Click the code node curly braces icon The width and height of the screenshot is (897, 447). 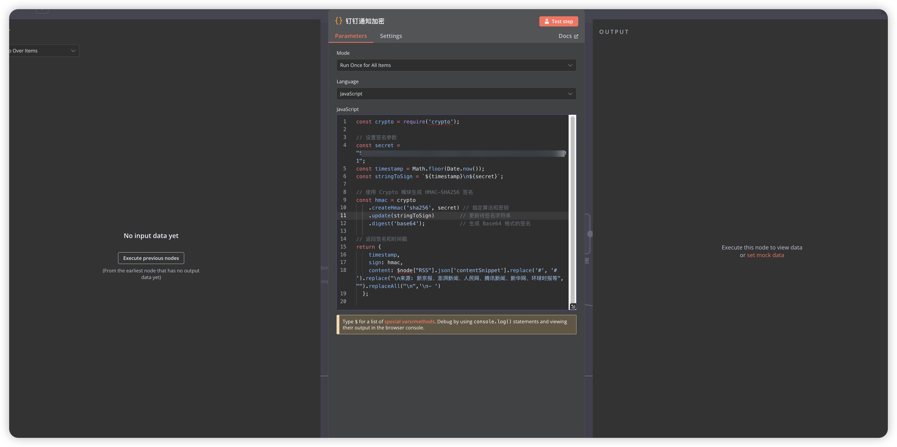338,21
